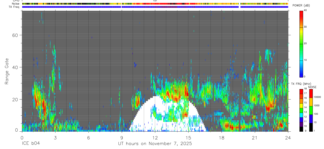Select the blue segment of the NOISE scale
This screenshot has height=149, width=324.
pos(311,119)
